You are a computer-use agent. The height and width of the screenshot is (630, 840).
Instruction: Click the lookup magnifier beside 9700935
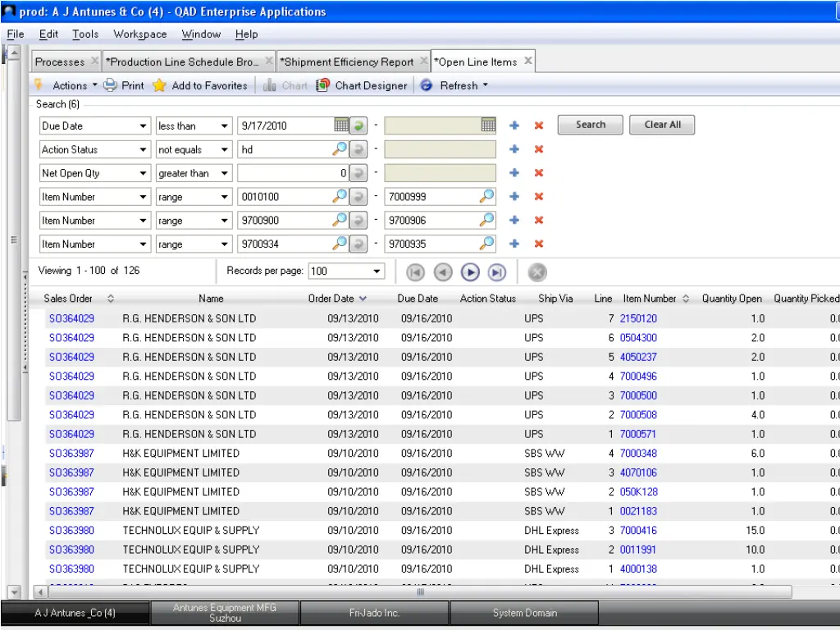pos(486,243)
